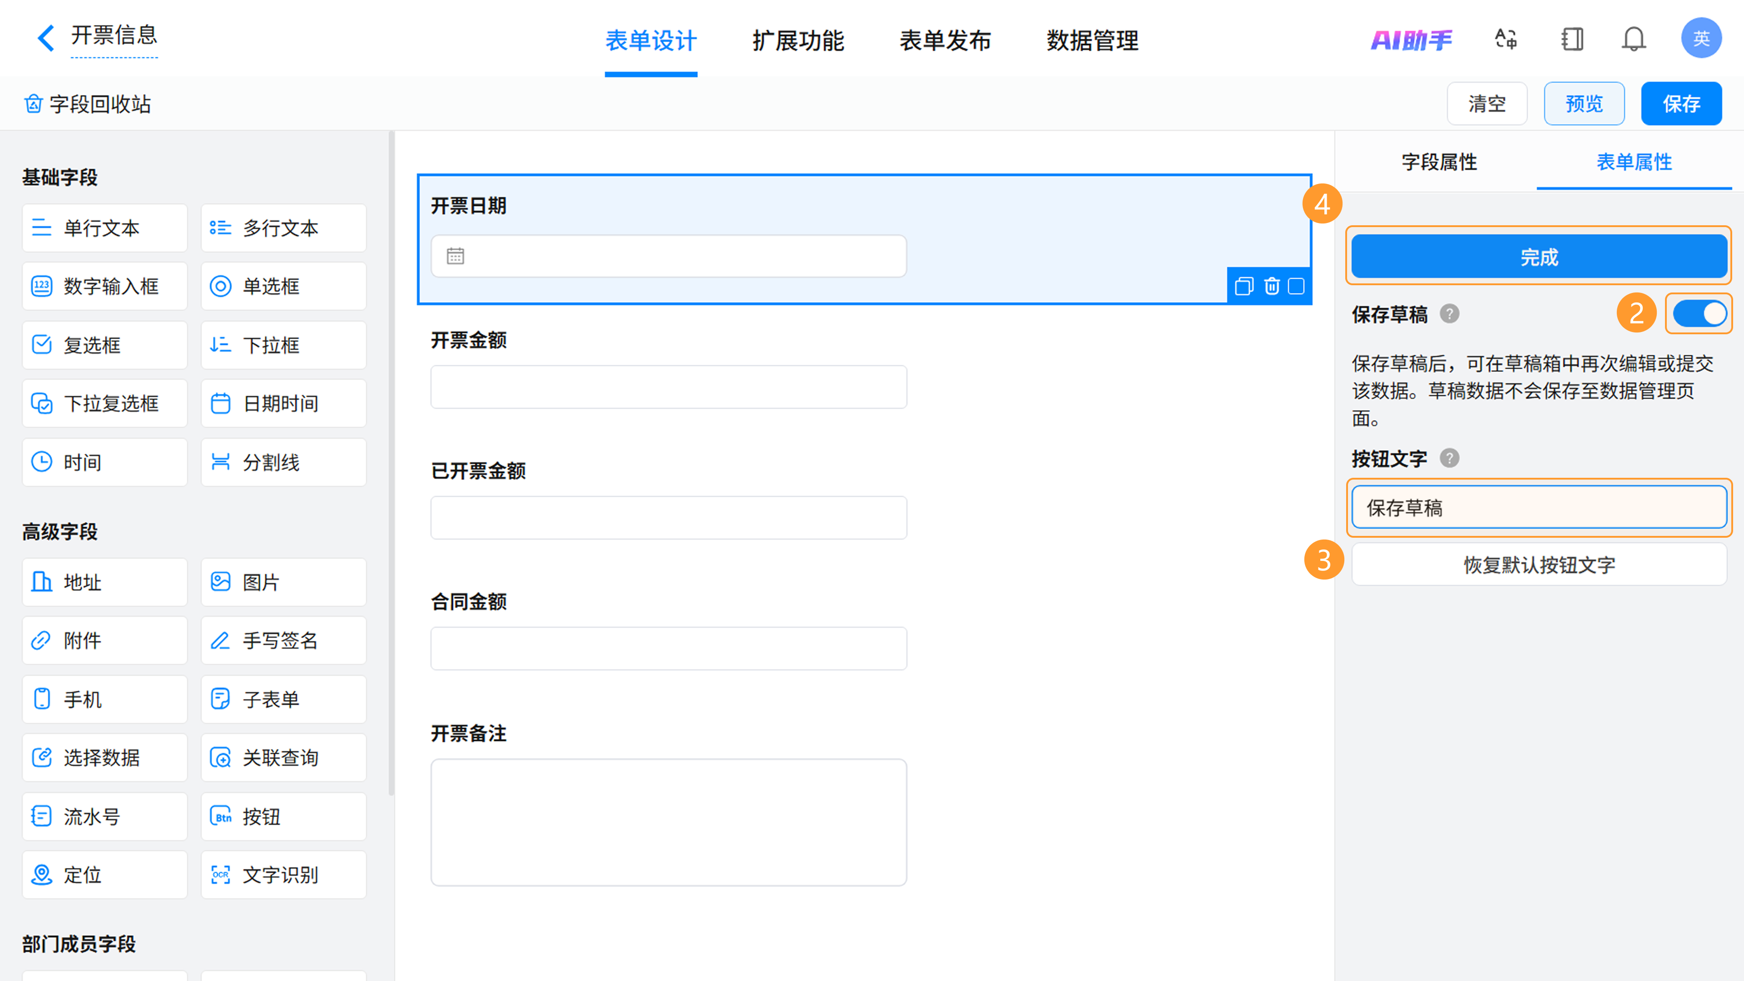The width and height of the screenshot is (1744, 981).
Task: Add a 文字识别 OCR field
Action: coord(283,875)
